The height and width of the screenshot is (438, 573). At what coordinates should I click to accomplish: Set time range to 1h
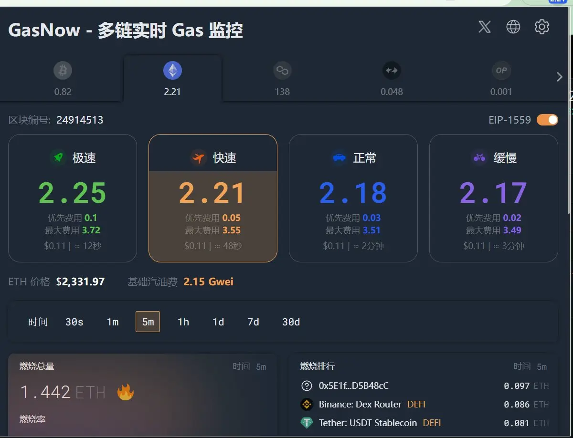click(183, 322)
